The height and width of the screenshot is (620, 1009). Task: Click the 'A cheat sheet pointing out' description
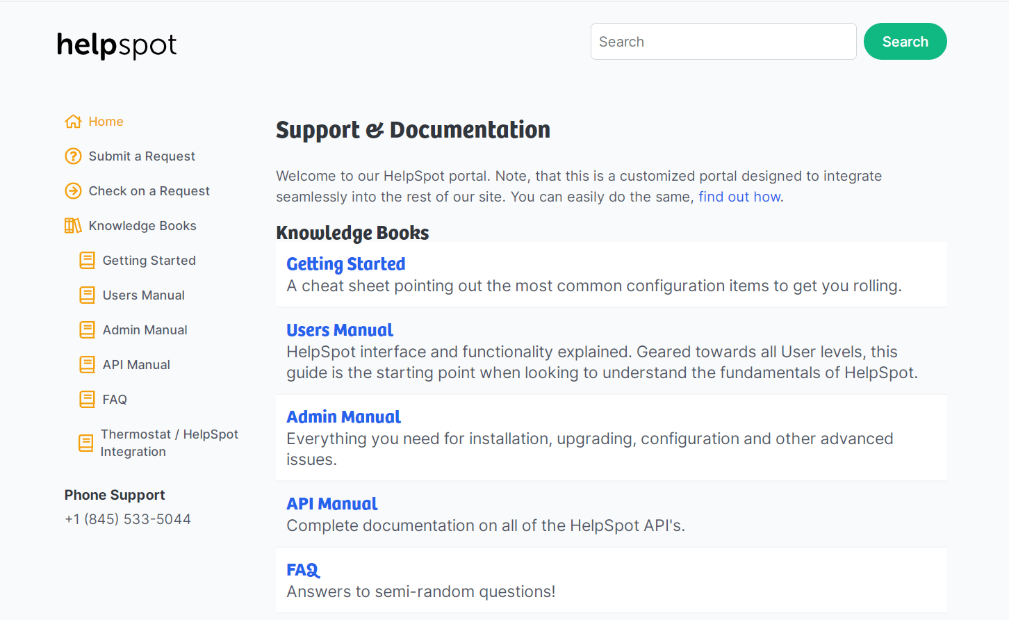594,286
